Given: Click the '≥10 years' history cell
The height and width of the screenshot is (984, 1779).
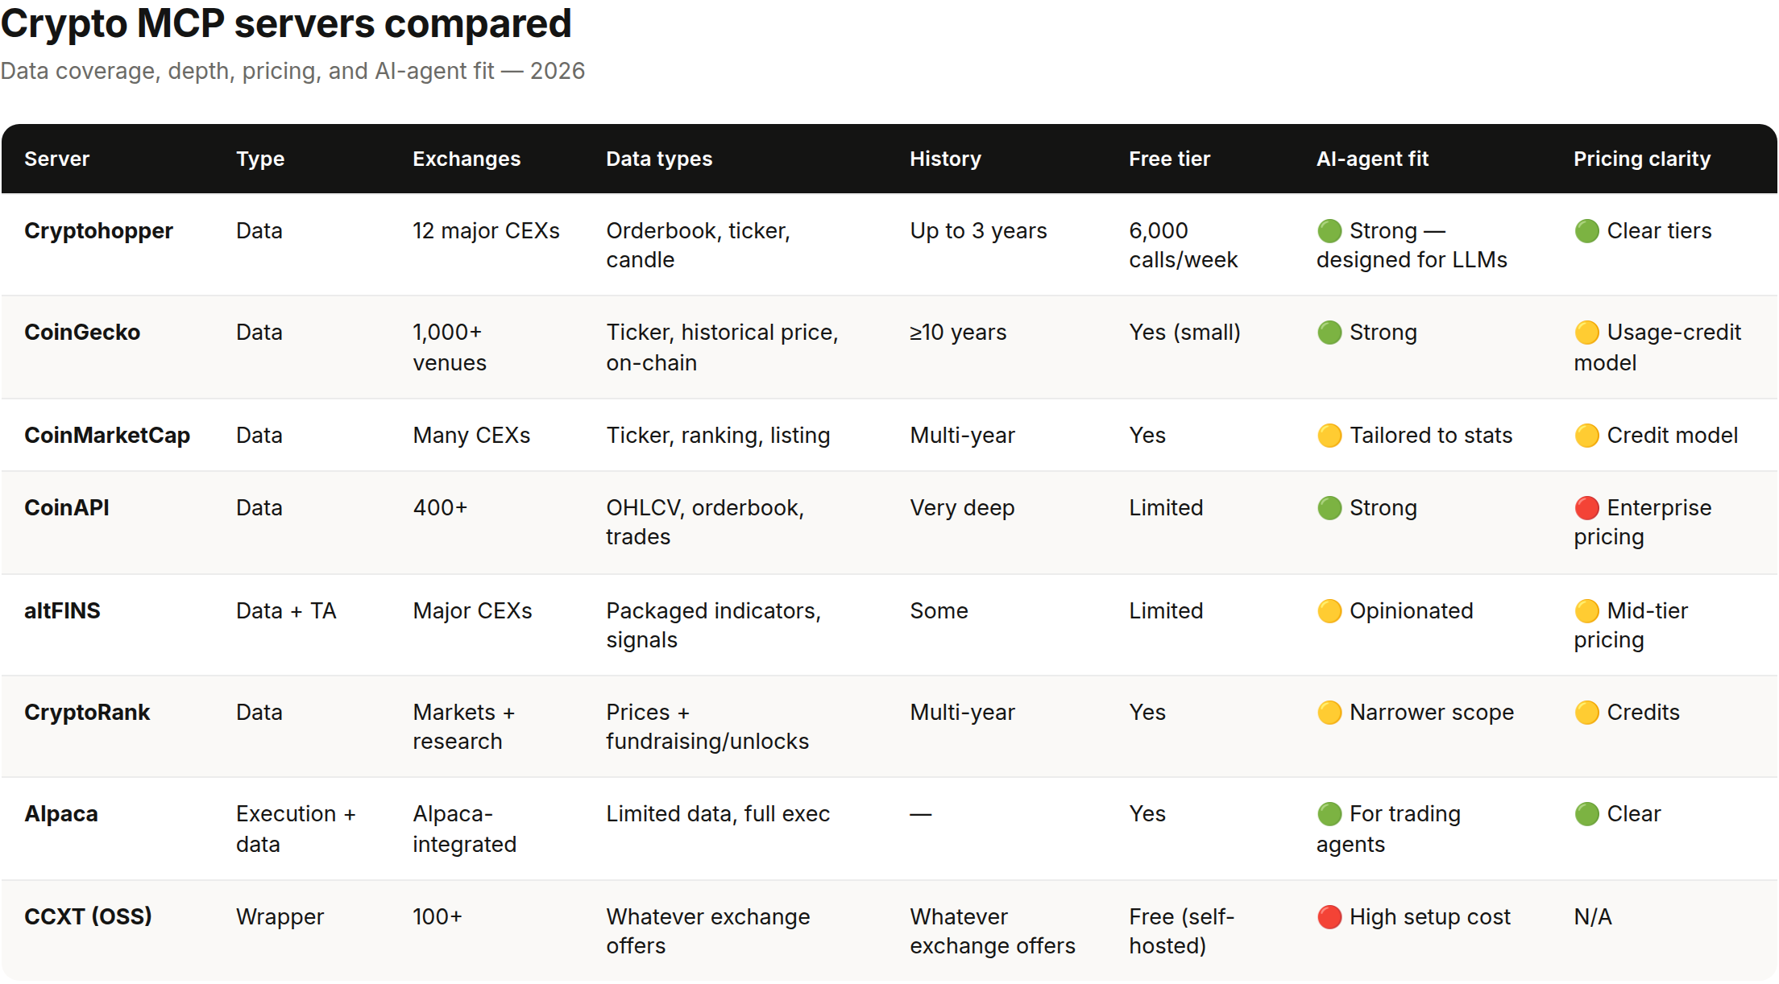Looking at the screenshot, I should tap(958, 333).
